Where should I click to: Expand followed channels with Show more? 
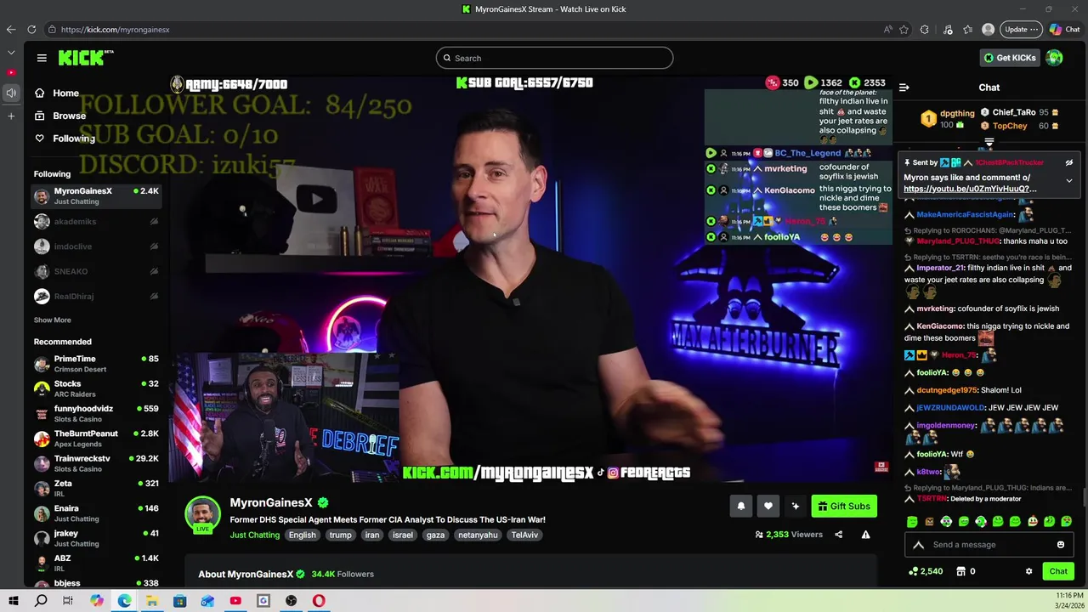click(x=52, y=320)
